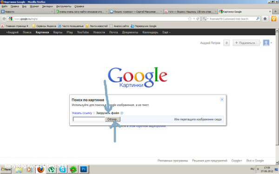Open the Справка menu
The width and height of the screenshot is (279, 174).
[79, 6]
